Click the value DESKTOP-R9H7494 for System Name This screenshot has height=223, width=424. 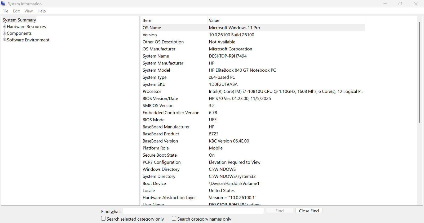click(x=228, y=56)
